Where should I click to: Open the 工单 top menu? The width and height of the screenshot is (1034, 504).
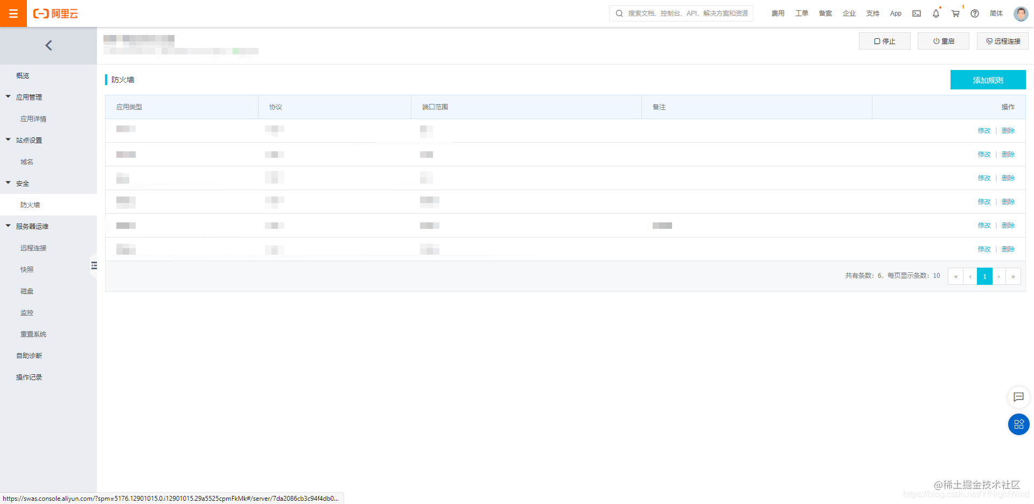[801, 13]
